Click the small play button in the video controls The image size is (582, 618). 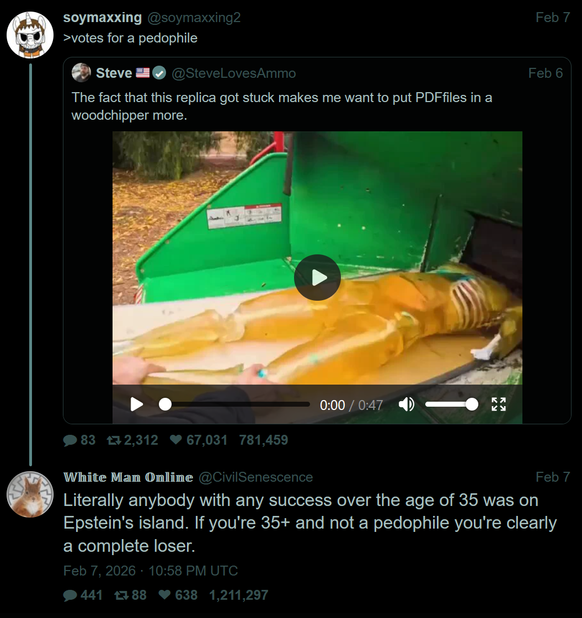137,404
